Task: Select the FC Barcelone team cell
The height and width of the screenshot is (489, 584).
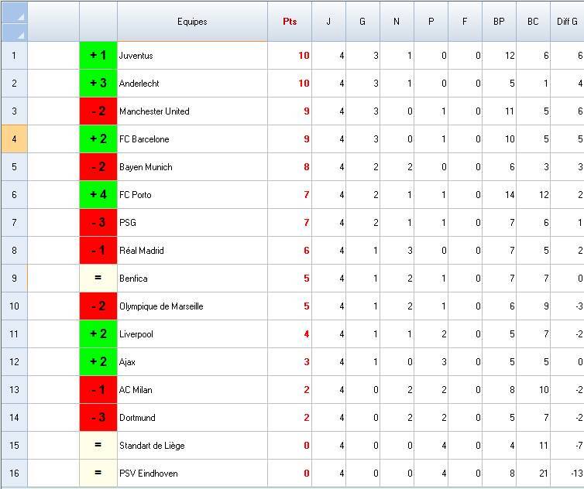Action: click(x=192, y=139)
